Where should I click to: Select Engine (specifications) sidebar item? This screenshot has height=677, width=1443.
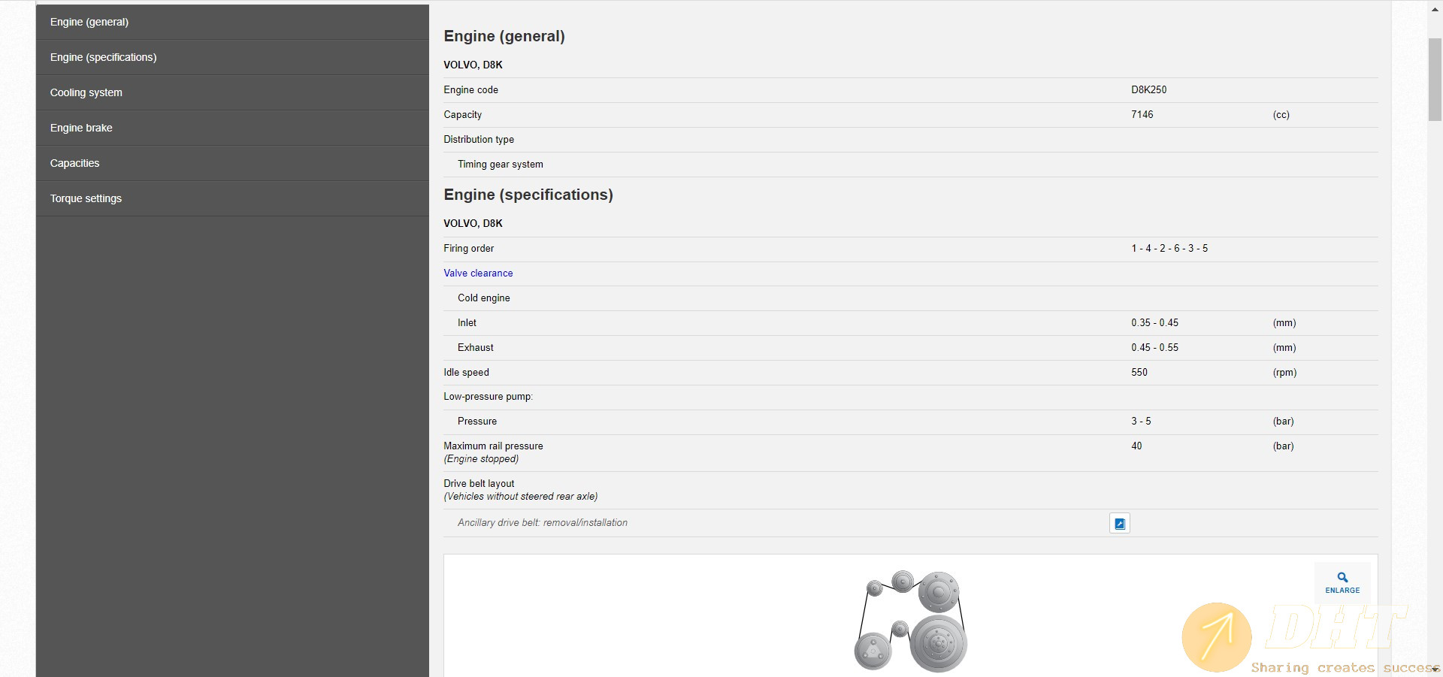(x=104, y=57)
